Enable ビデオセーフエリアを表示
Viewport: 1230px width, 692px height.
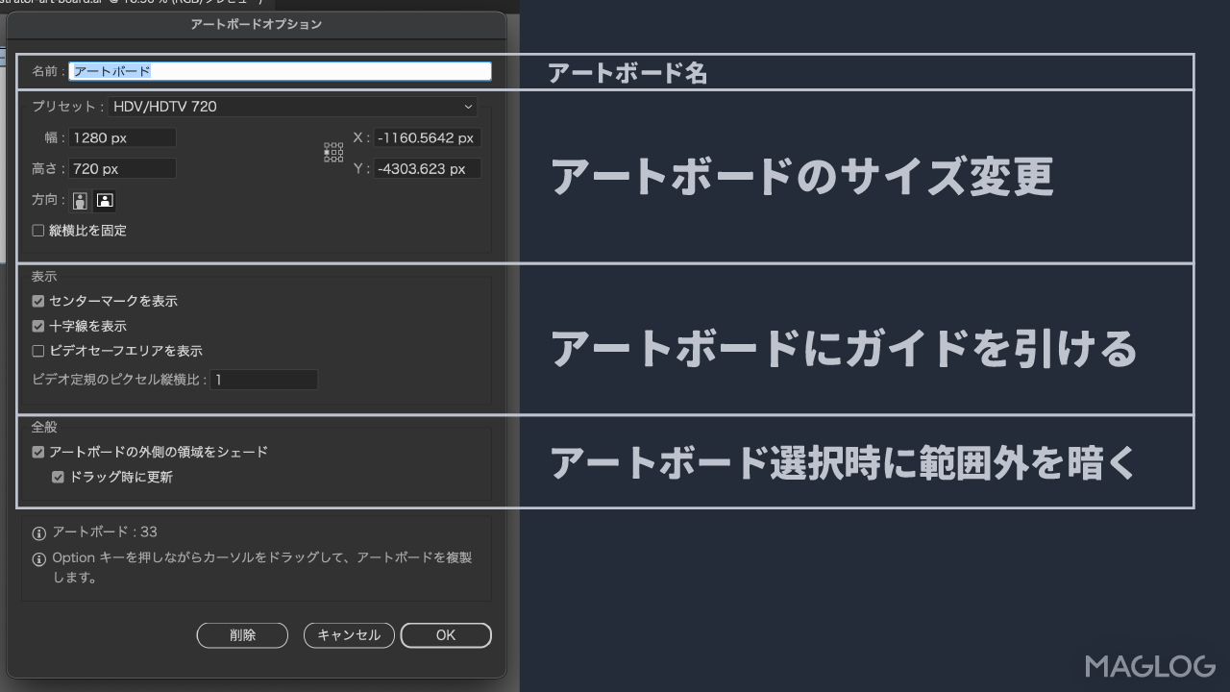37,351
